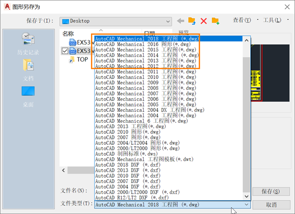This screenshot has height=214, width=295.
Task: Choose AutoCAD Mechanical 2013 工程图 (*.dwg)
Action: pos(169,60)
